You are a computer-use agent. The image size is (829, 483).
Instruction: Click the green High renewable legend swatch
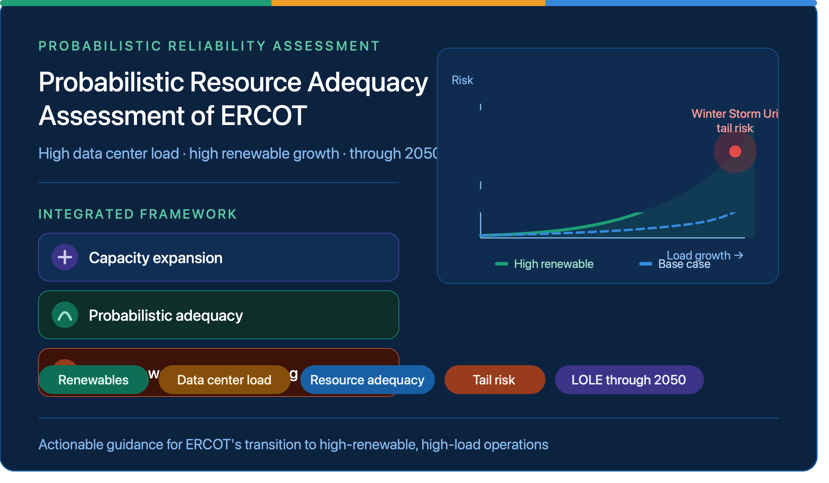[501, 264]
